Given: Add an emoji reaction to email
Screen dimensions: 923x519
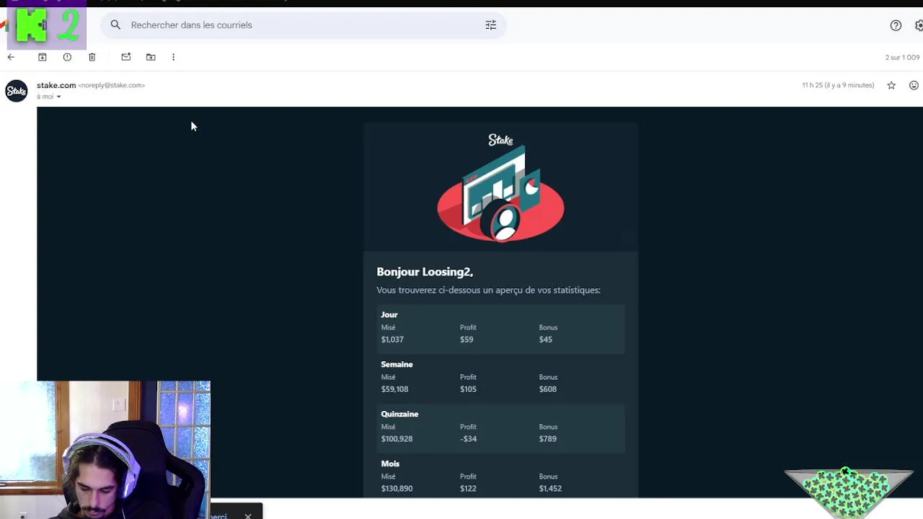Looking at the screenshot, I should click(914, 85).
